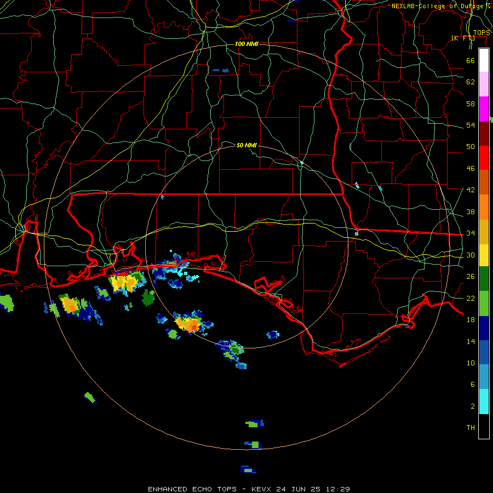Click the TH threshold label
The image size is (493, 493).
471,428
